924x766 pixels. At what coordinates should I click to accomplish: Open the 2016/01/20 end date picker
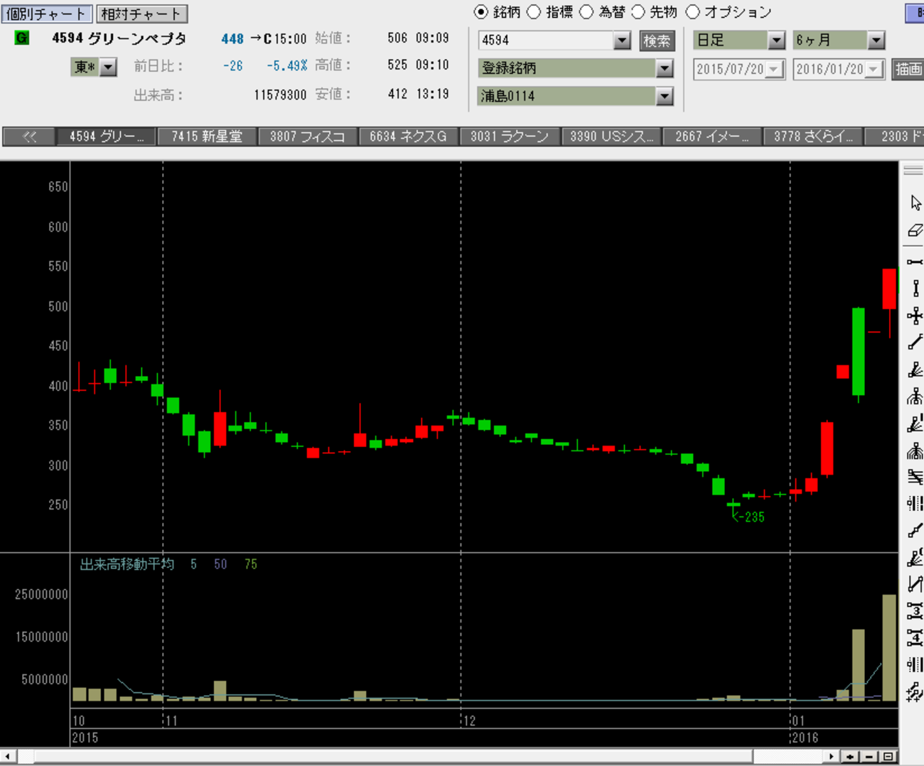click(874, 69)
